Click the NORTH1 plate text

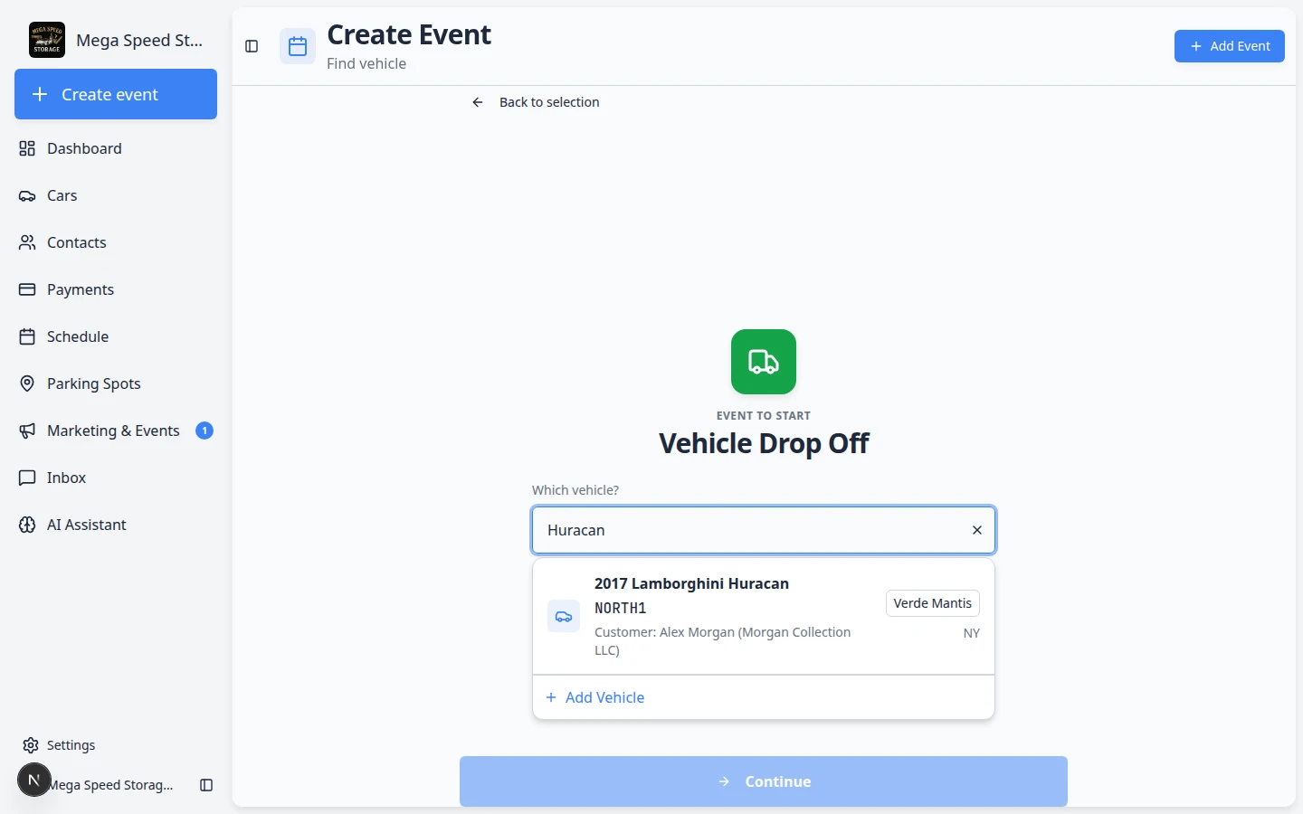coord(621,608)
